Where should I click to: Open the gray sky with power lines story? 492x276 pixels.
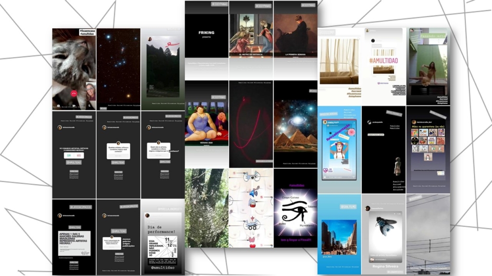428,234
